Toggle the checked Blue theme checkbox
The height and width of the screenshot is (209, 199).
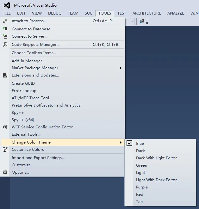pyautogui.click(x=129, y=143)
